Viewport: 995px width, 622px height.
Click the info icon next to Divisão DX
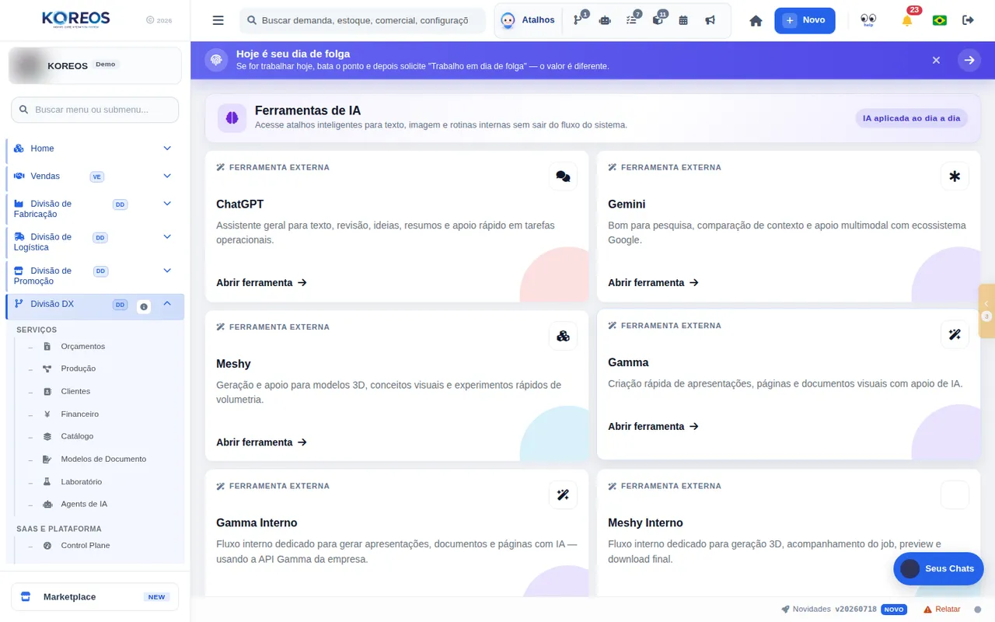point(144,307)
